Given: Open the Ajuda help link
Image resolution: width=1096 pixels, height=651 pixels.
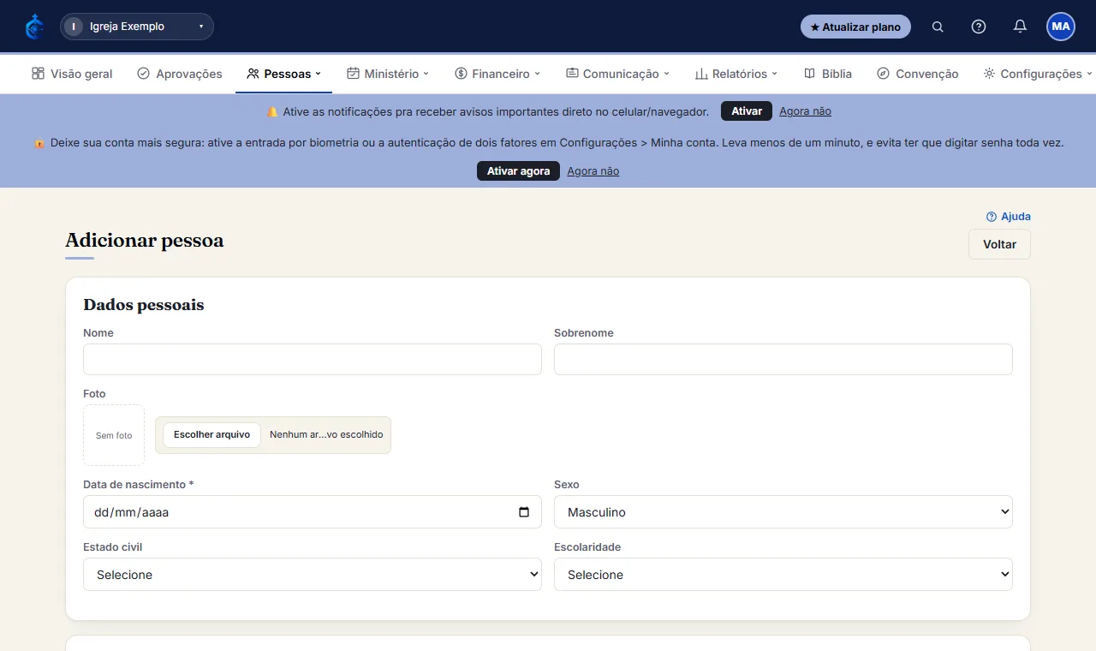Looking at the screenshot, I should click(1009, 217).
